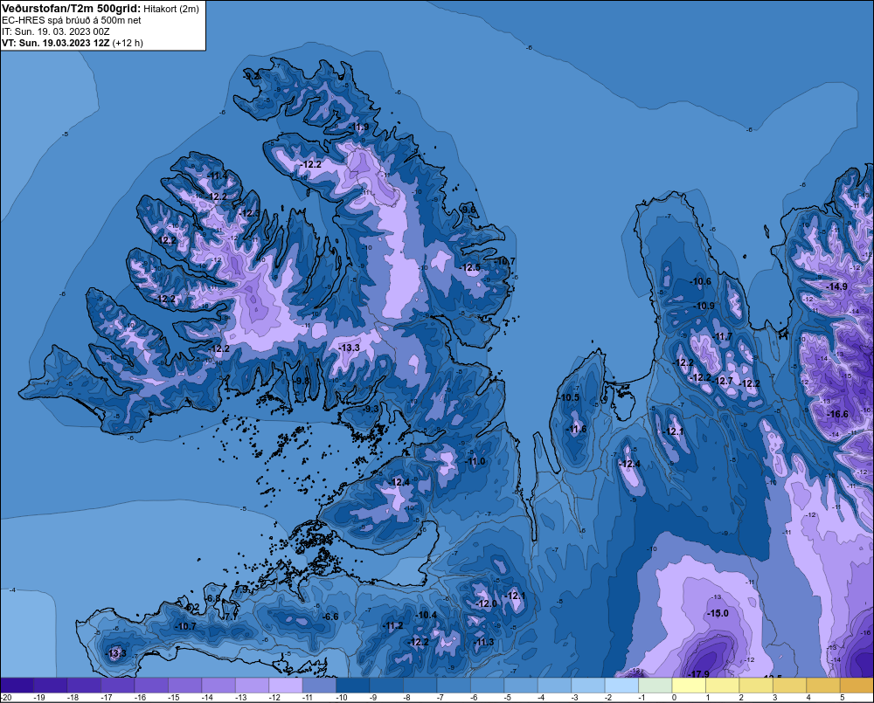Image resolution: width=874 pixels, height=703 pixels.
Task: Select the 'EC-HRES spá brúuð á 500m net' line
Action: point(72,20)
